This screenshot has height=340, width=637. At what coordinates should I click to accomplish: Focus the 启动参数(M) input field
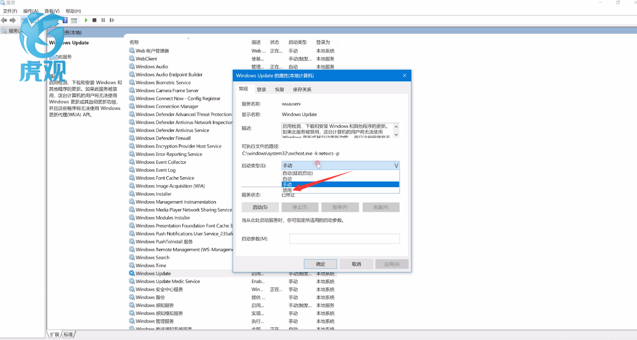click(345, 239)
